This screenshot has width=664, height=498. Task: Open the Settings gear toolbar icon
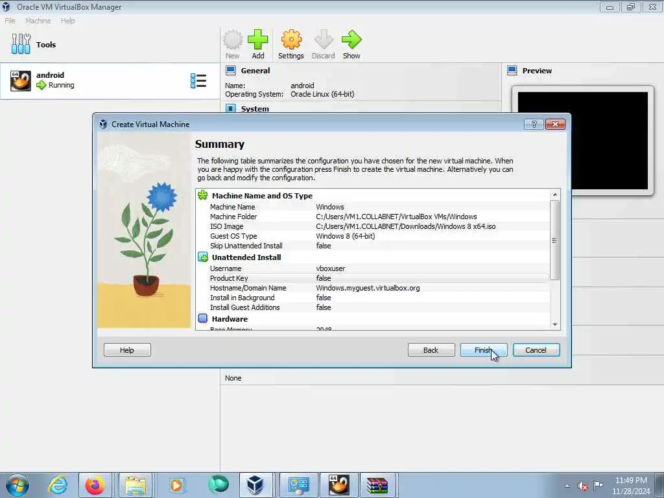point(291,45)
